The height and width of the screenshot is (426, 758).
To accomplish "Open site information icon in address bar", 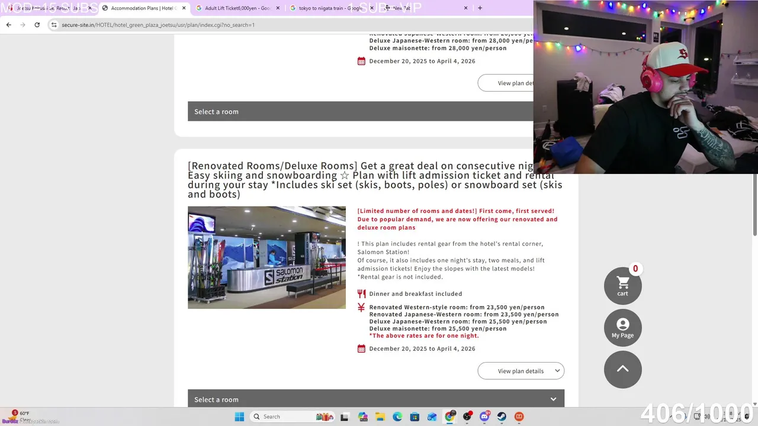I will pyautogui.click(x=54, y=25).
